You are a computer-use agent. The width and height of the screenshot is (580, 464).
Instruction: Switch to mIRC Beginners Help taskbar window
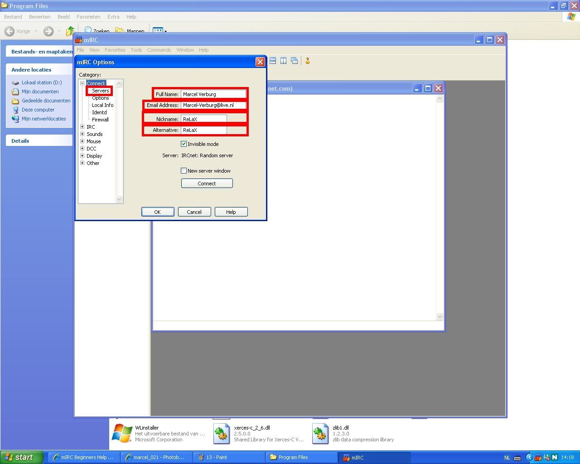(84, 457)
